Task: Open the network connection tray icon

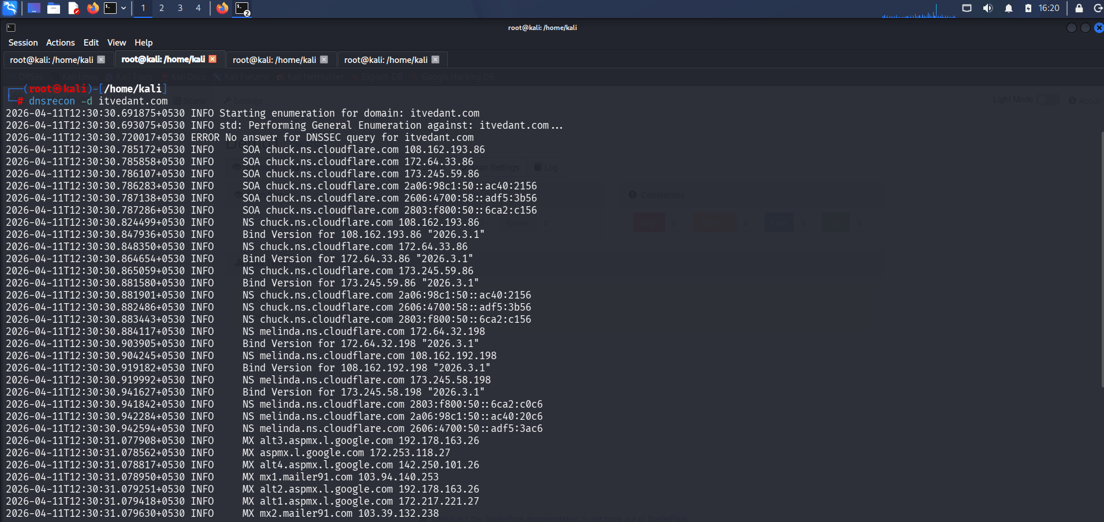Action: pos(967,8)
